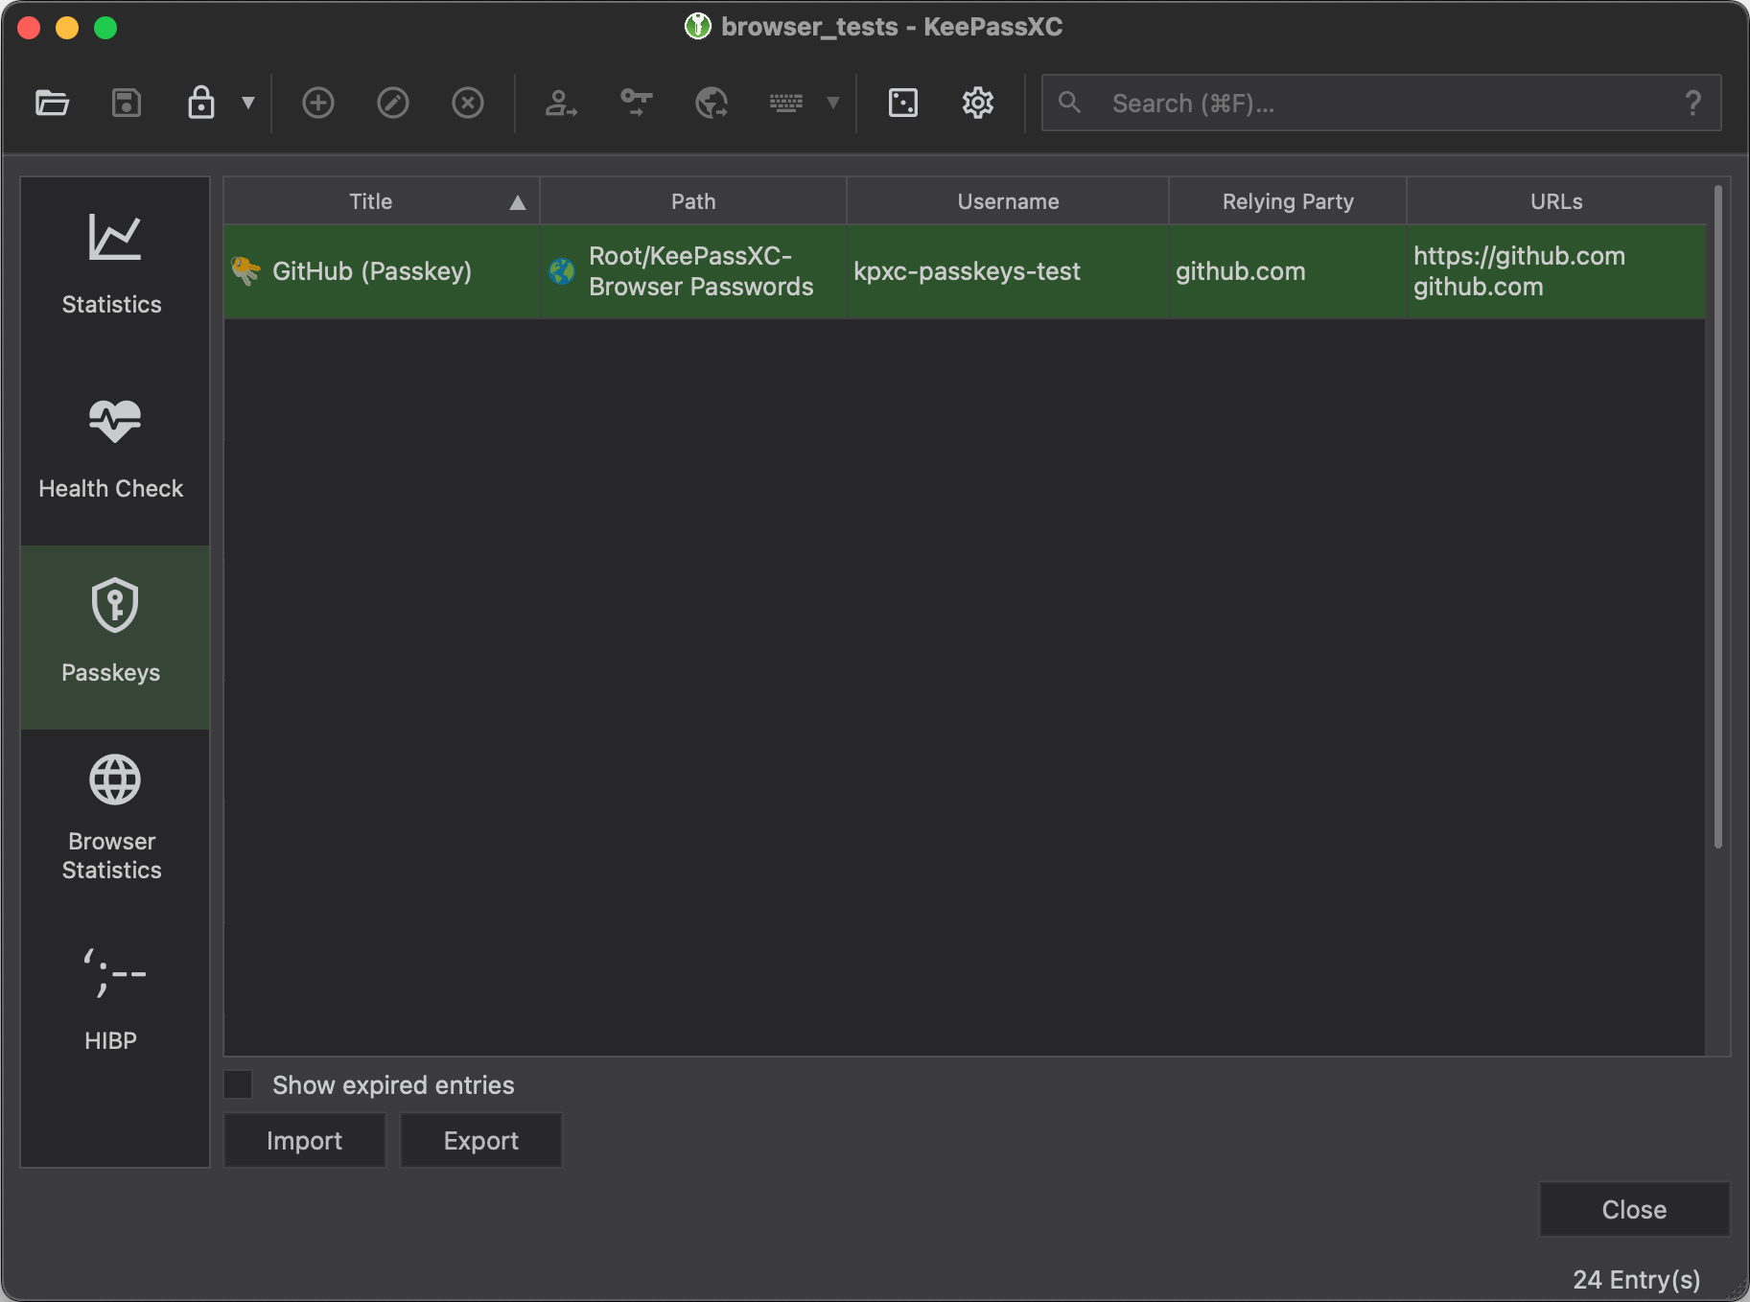Switch to the Statistics tab
The height and width of the screenshot is (1302, 1750).
coord(114,268)
